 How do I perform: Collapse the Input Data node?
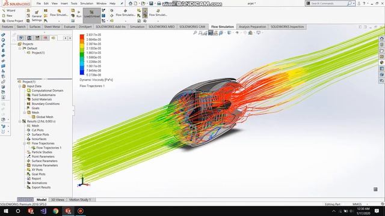[x=20, y=86]
